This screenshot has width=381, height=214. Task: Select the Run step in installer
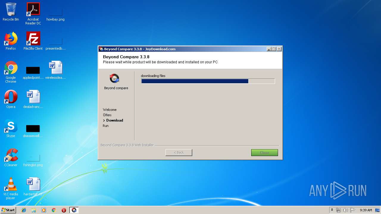click(x=106, y=126)
